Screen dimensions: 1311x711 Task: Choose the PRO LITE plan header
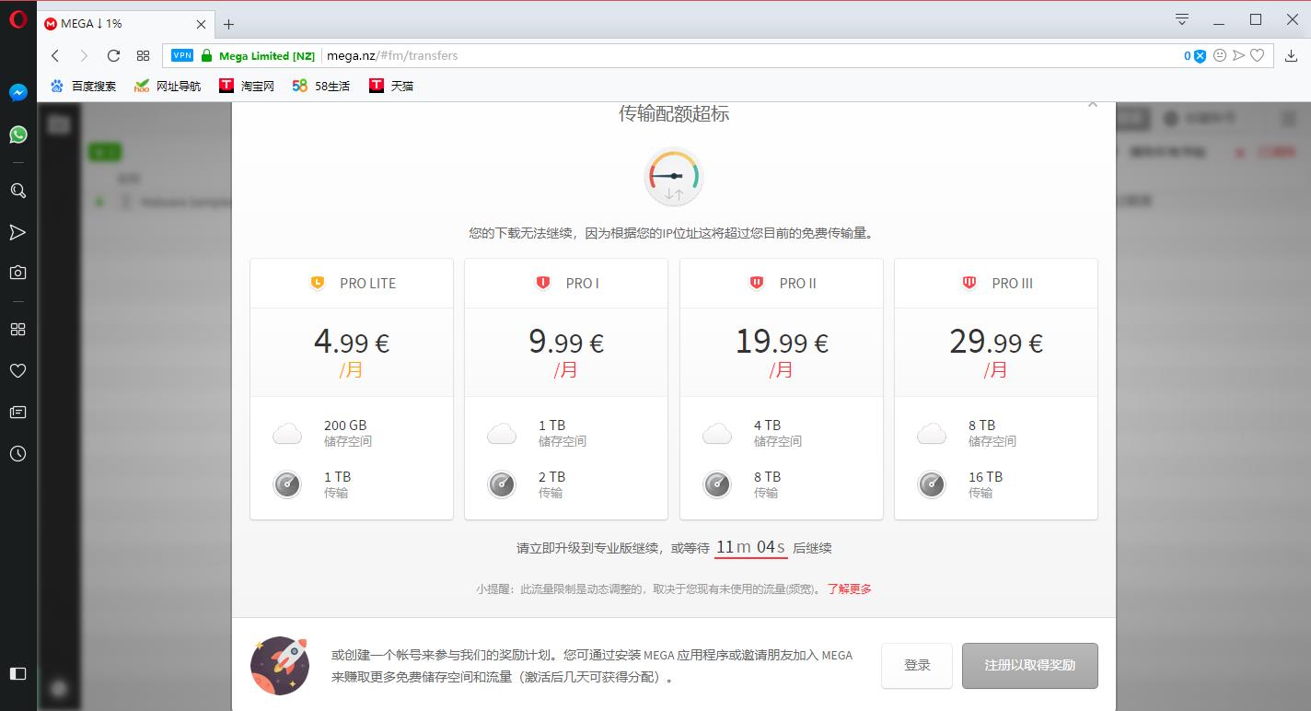click(352, 284)
